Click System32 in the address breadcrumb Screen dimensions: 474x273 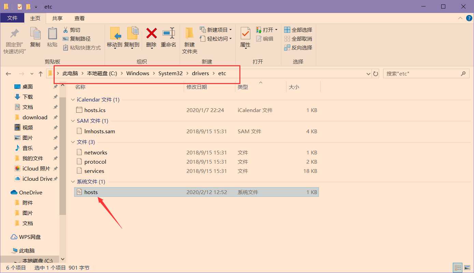point(170,73)
